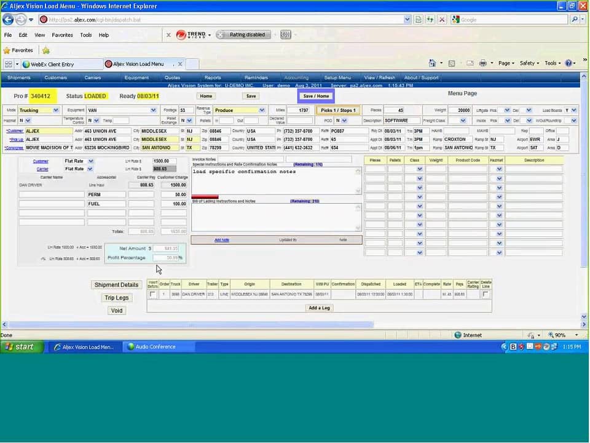Click the address bar URL field
The image size is (590, 443).
tap(221, 20)
